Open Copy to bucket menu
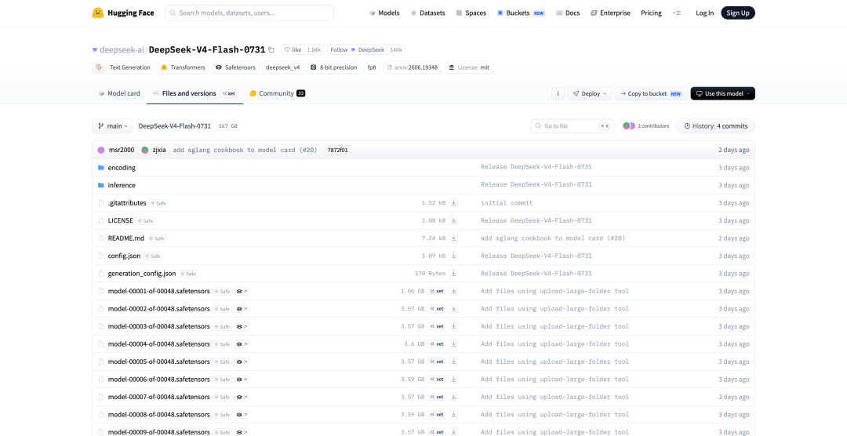This screenshot has width=847, height=436. [651, 93]
